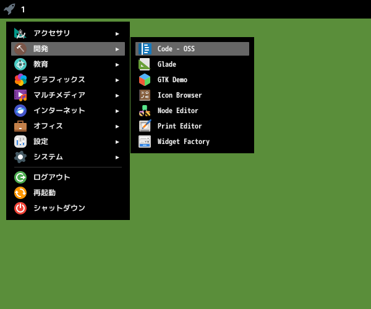Expand the 設定 submenu arrow
The width and height of the screenshot is (371, 309).
[117, 142]
